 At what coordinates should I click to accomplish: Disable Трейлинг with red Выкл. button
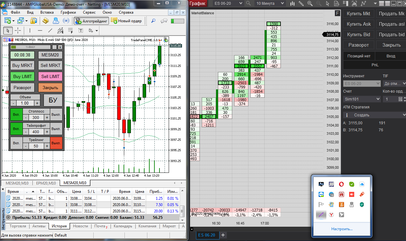coord(56,143)
